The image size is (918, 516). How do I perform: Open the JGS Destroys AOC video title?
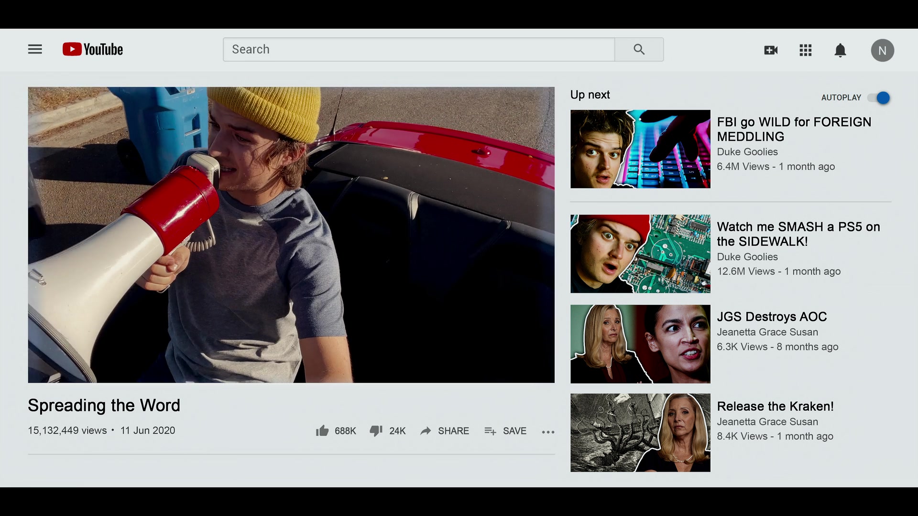(772, 316)
